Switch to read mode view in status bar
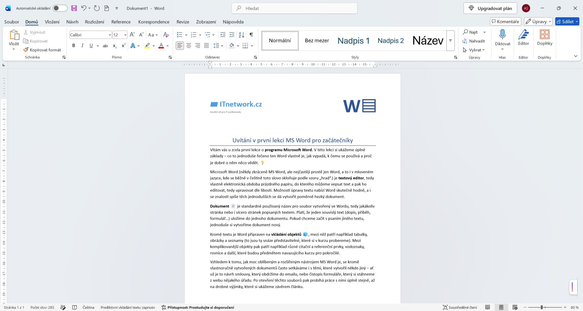This screenshot has height=311, width=583. coord(487,307)
